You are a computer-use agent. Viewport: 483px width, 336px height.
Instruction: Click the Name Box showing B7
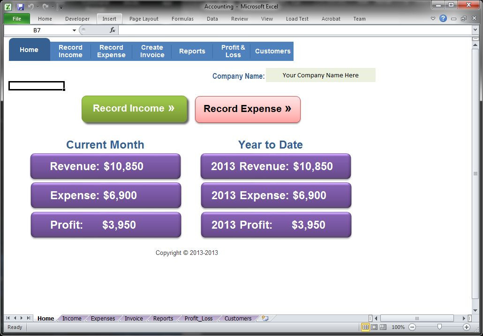(x=37, y=30)
